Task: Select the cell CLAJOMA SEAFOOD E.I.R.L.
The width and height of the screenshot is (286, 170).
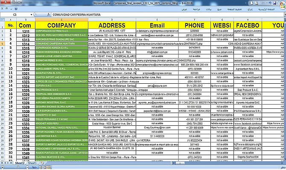Action: (x=61, y=157)
